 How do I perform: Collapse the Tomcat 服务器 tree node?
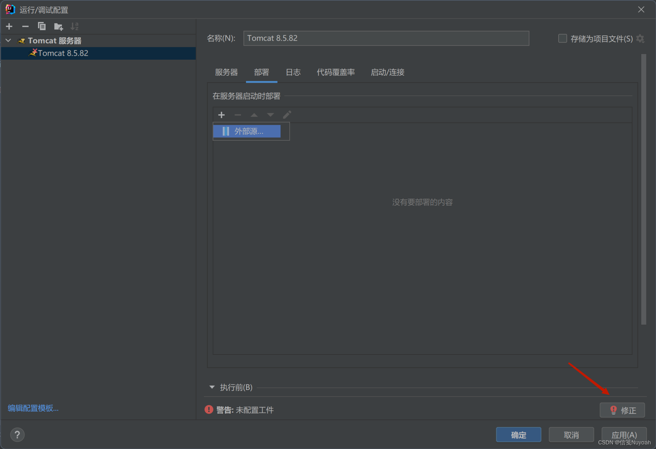(9, 40)
